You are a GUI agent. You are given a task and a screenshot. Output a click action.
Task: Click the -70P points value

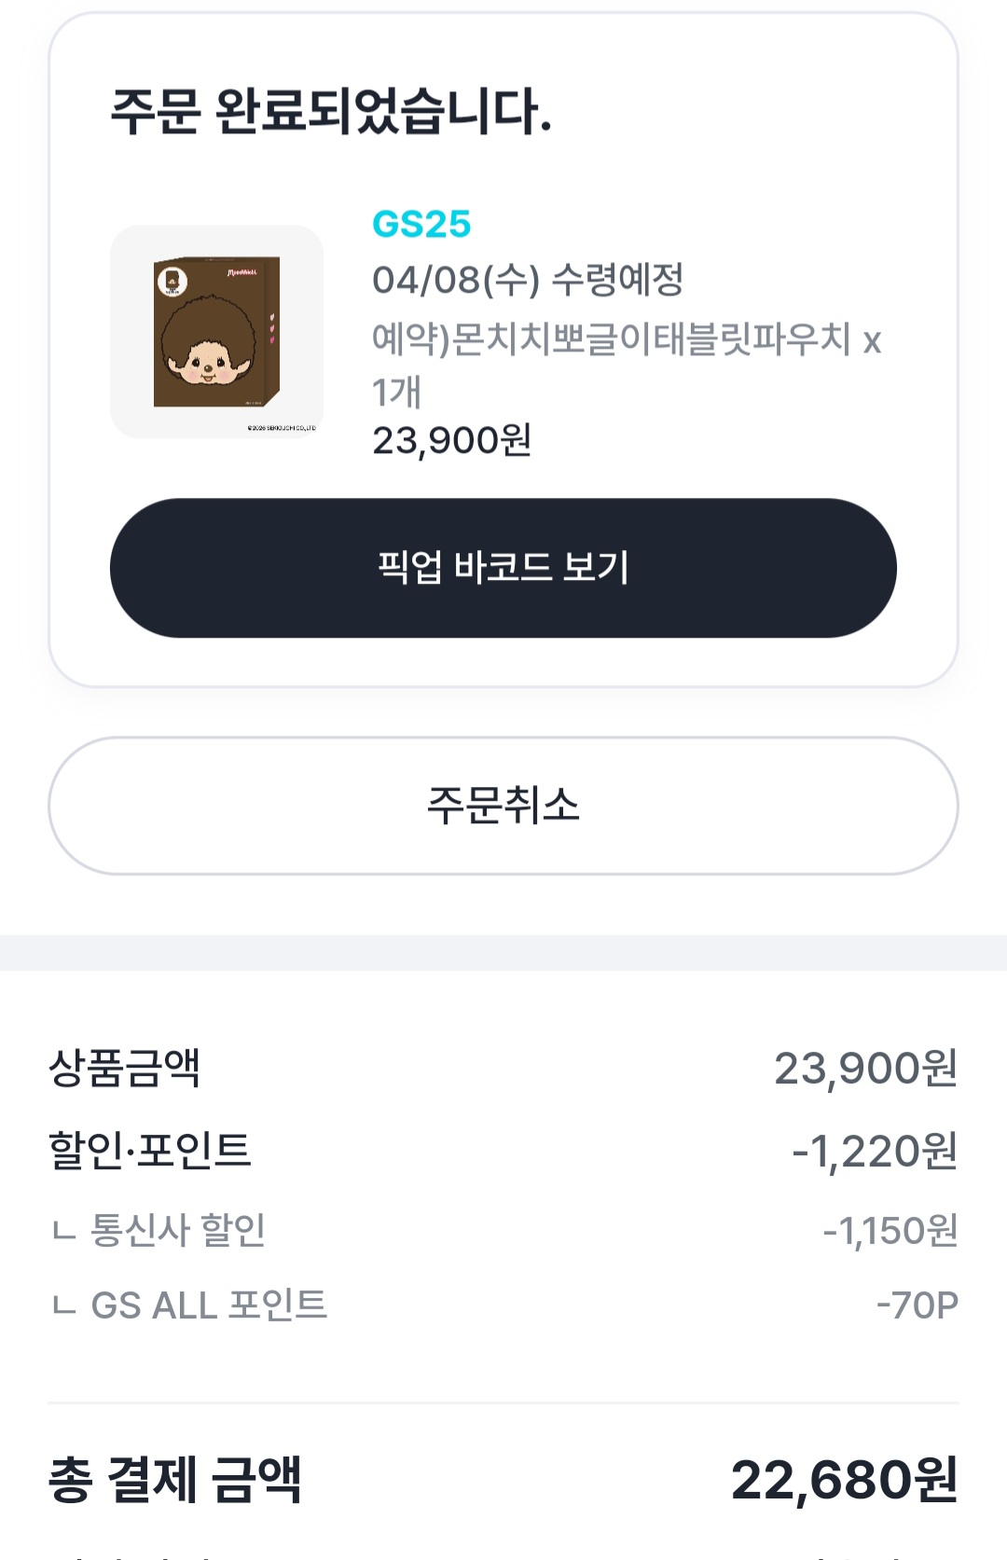[x=917, y=1305]
